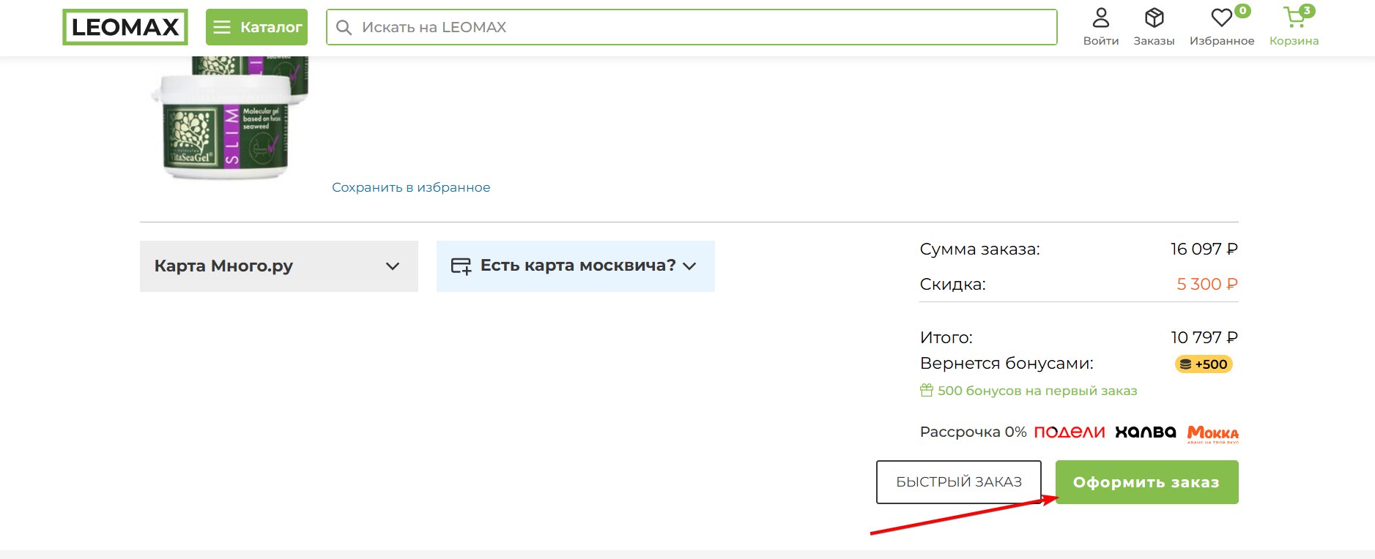
Task: Expand Есть карта москвича? panel
Action: 576,266
